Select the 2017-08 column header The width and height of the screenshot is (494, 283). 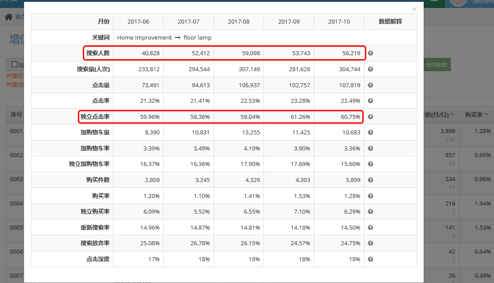pyautogui.click(x=239, y=22)
